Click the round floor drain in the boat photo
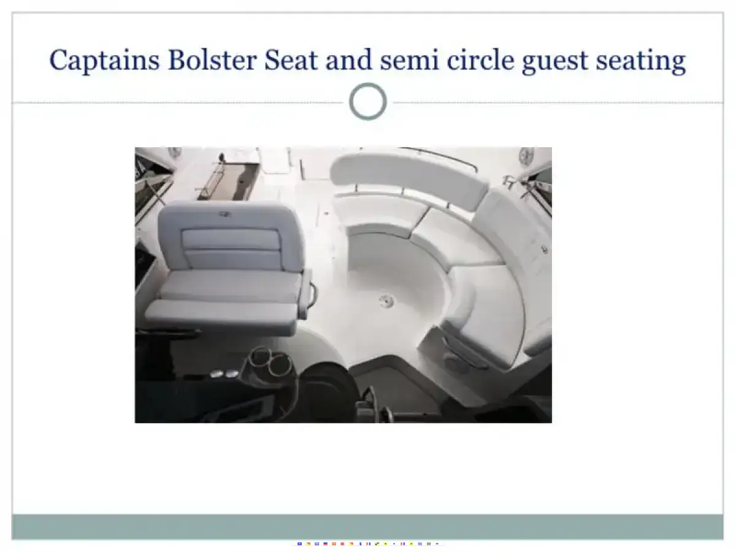 (386, 301)
